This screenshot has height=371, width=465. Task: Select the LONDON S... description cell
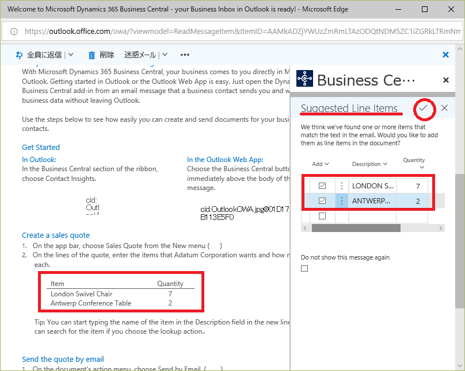click(372, 186)
